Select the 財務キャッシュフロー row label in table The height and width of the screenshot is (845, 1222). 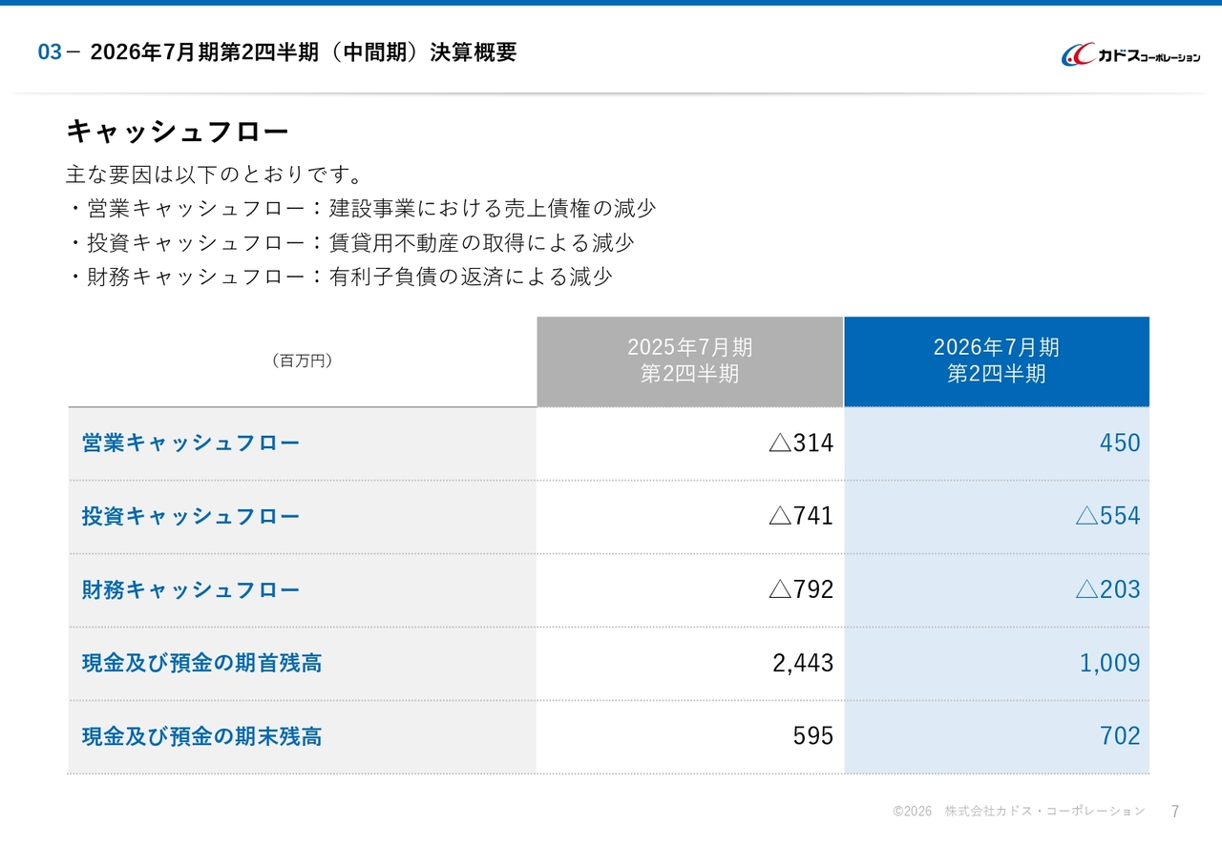click(191, 590)
